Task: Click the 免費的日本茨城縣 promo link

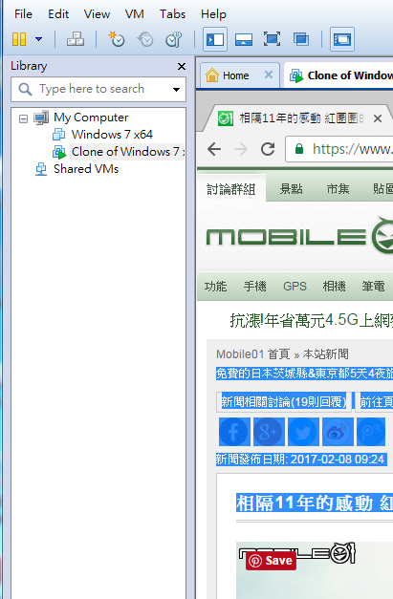Action: pyautogui.click(x=304, y=374)
